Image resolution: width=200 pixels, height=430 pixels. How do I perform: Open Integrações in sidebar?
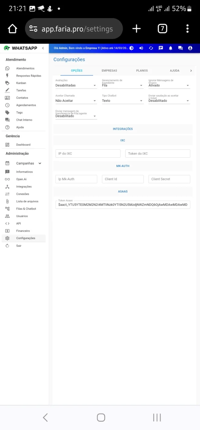click(x=24, y=186)
